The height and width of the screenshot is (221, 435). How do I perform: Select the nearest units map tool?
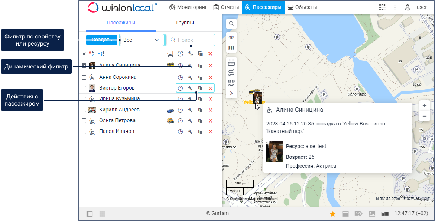pos(231,83)
